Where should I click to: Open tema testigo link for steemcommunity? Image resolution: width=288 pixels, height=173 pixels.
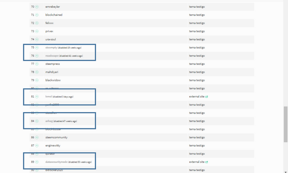point(197,137)
